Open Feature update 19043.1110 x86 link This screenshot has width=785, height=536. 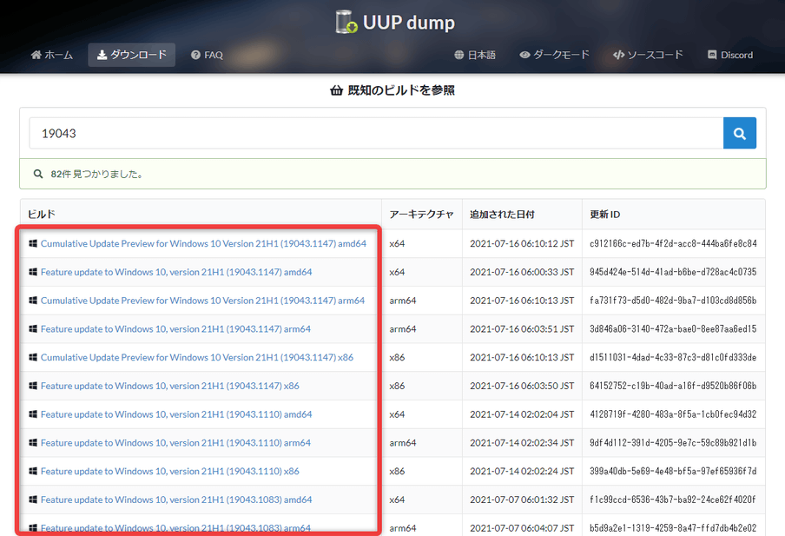tap(169, 472)
